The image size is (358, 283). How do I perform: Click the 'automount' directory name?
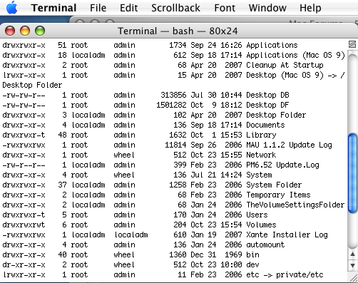coord(265,245)
